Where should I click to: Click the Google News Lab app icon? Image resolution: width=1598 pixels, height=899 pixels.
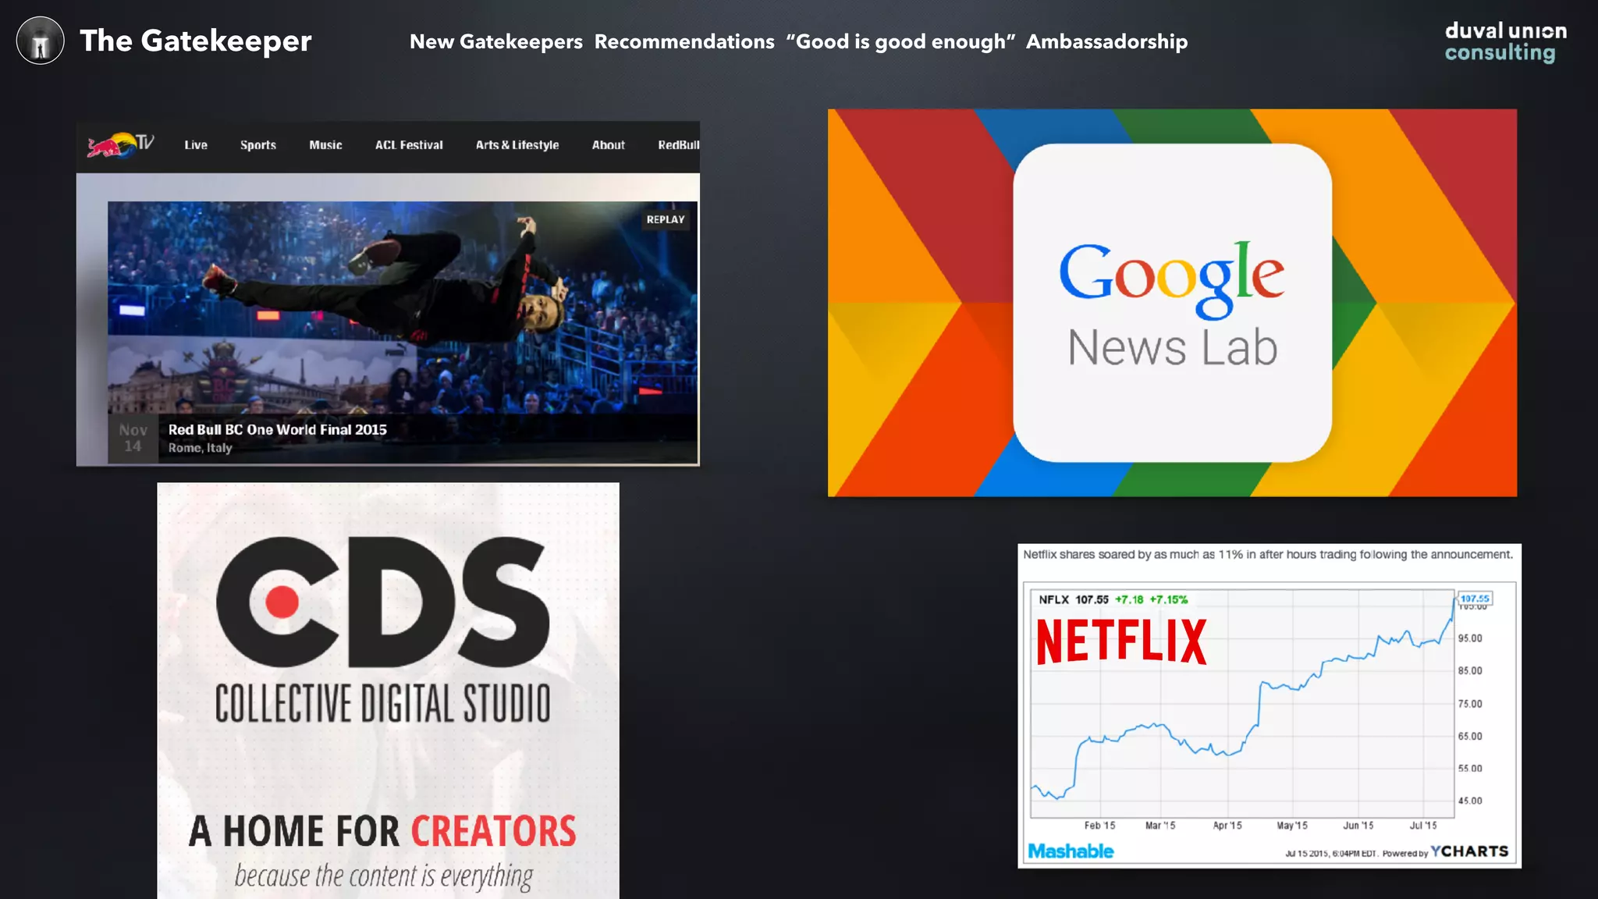click(1172, 303)
